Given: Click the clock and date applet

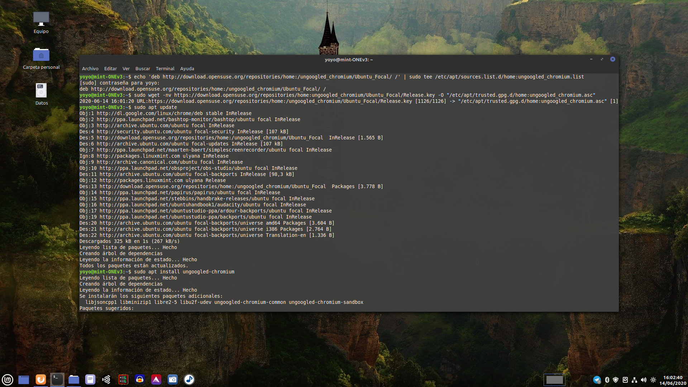Looking at the screenshot, I should click(x=673, y=380).
